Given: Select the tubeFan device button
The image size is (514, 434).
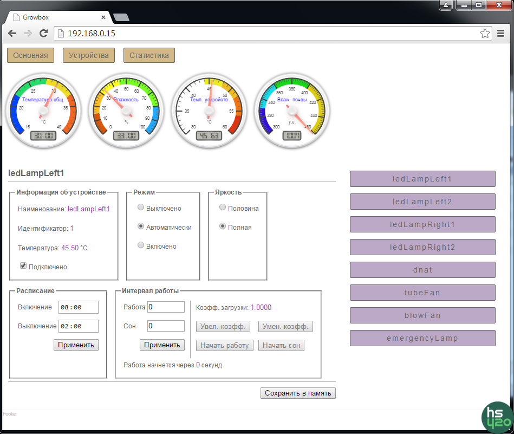Looking at the screenshot, I should (x=422, y=293).
